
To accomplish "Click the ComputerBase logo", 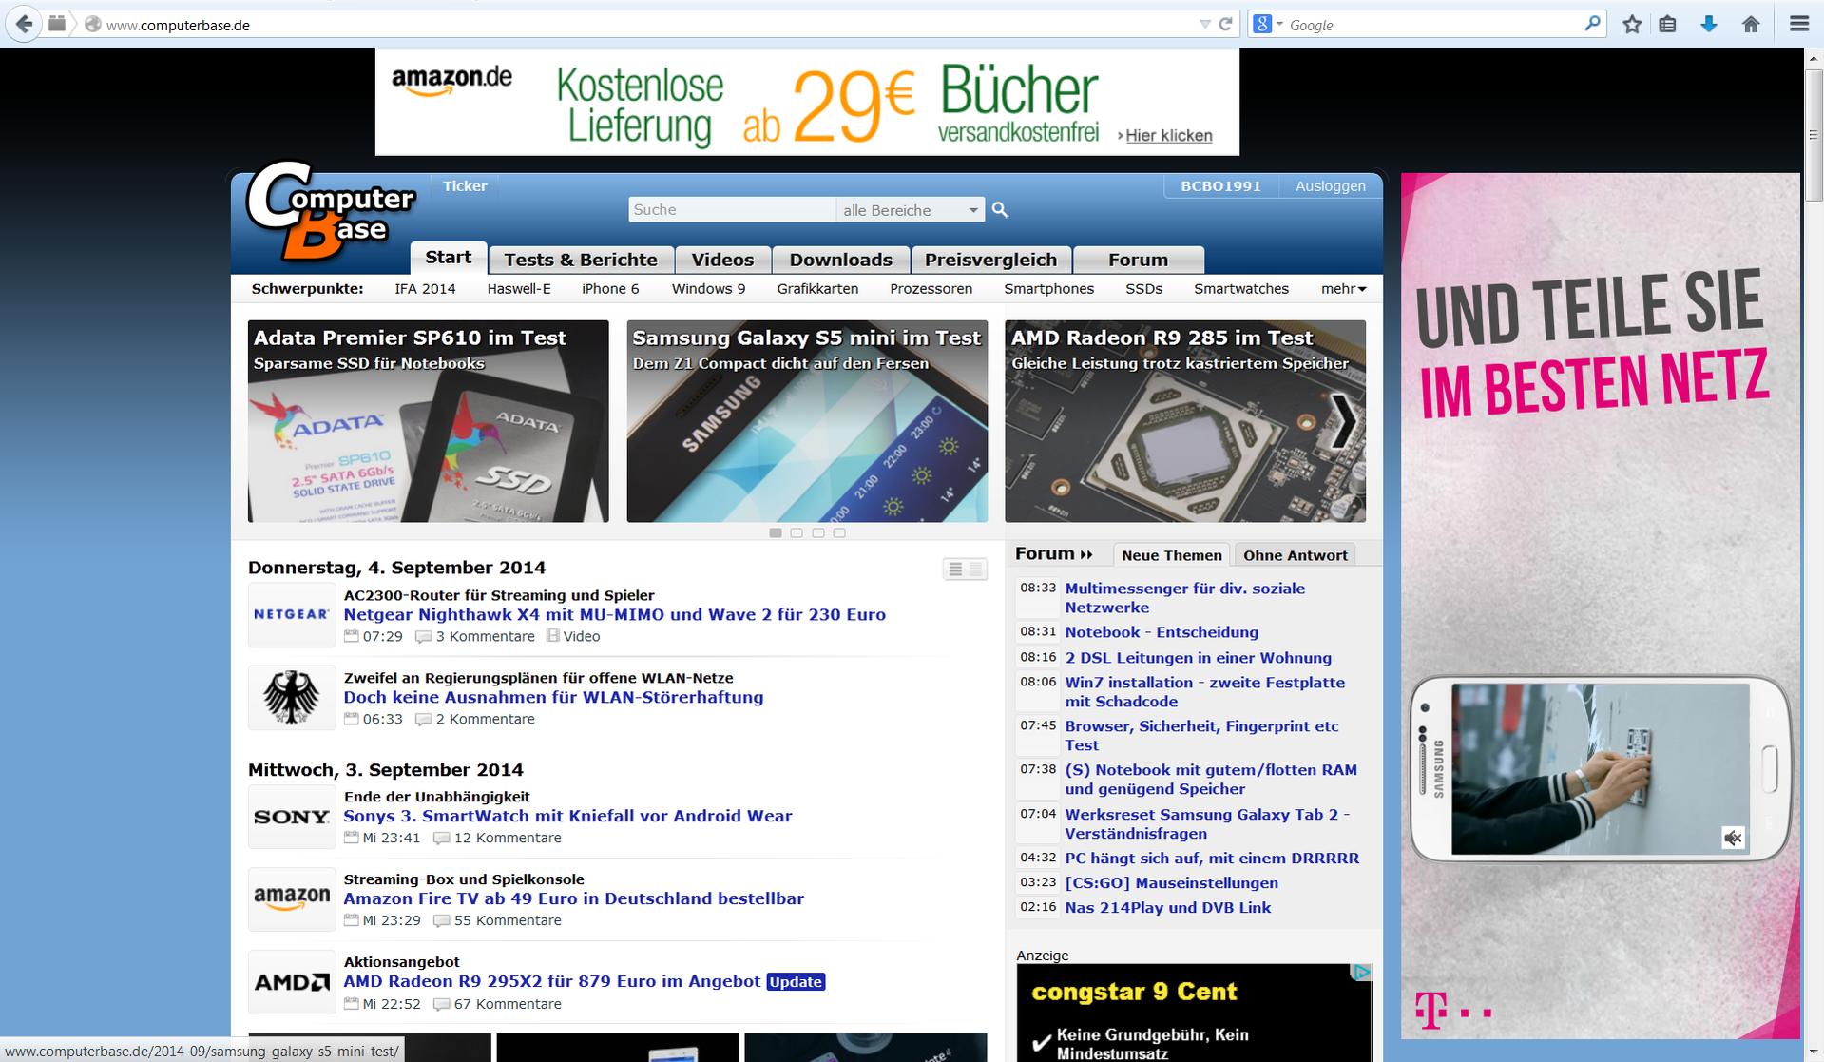I will 329,211.
